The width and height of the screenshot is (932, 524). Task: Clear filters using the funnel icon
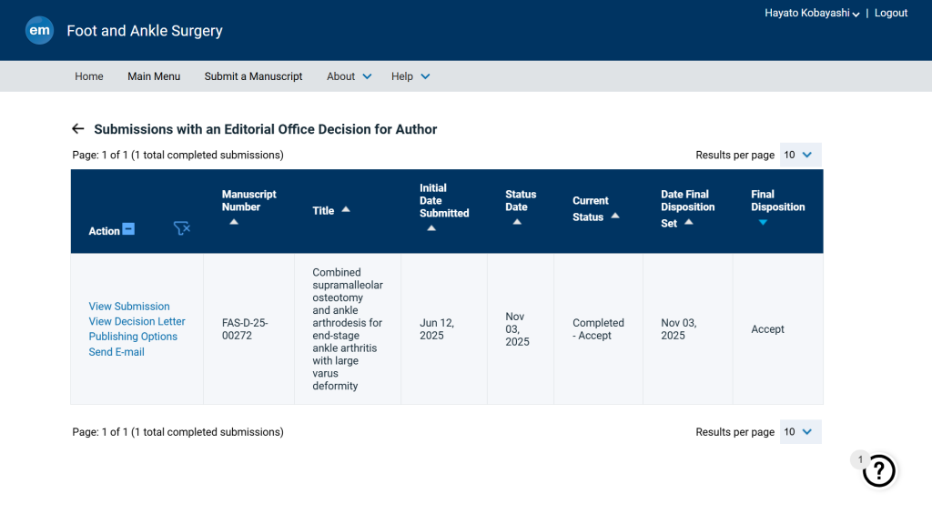coord(181,229)
